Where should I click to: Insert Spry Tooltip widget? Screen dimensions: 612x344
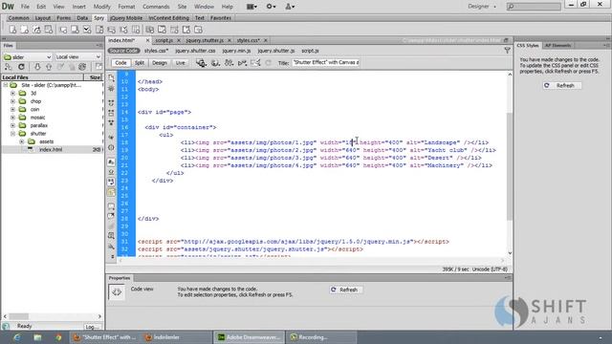pyautogui.click(x=198, y=30)
